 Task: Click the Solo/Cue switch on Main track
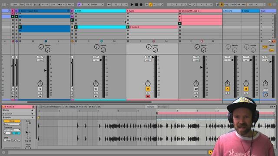tap(265, 90)
